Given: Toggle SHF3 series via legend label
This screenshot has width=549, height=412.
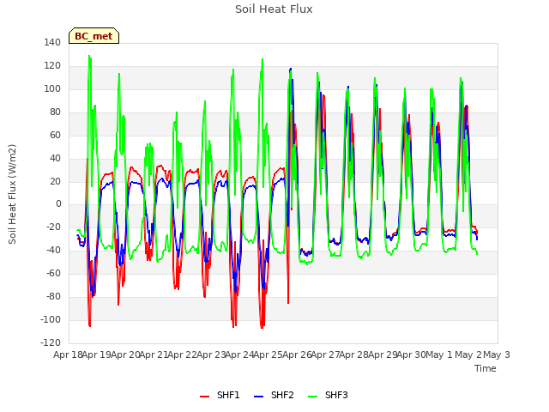Looking at the screenshot, I should [336, 395].
